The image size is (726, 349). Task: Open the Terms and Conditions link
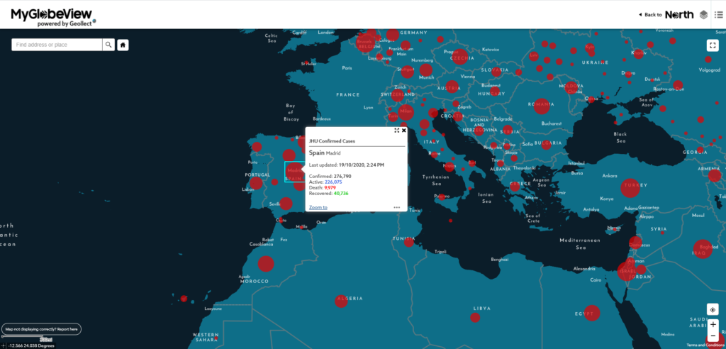[705, 345]
